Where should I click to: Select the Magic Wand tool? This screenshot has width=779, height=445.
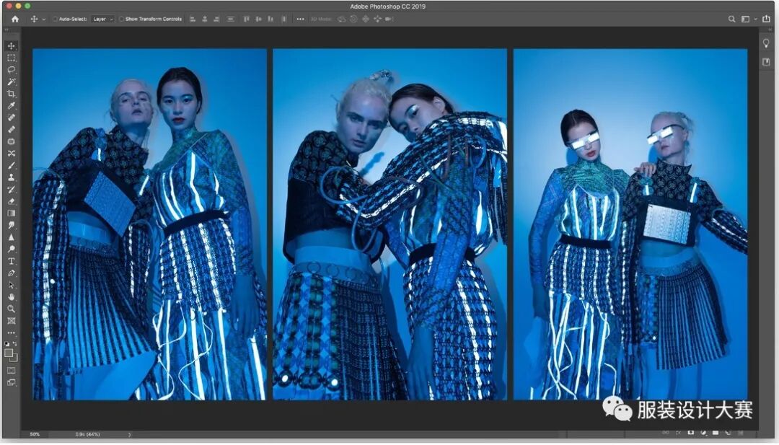tap(11, 81)
